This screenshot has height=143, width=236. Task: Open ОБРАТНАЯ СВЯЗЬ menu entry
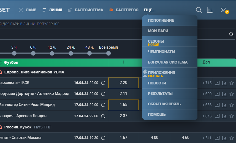[170, 104]
